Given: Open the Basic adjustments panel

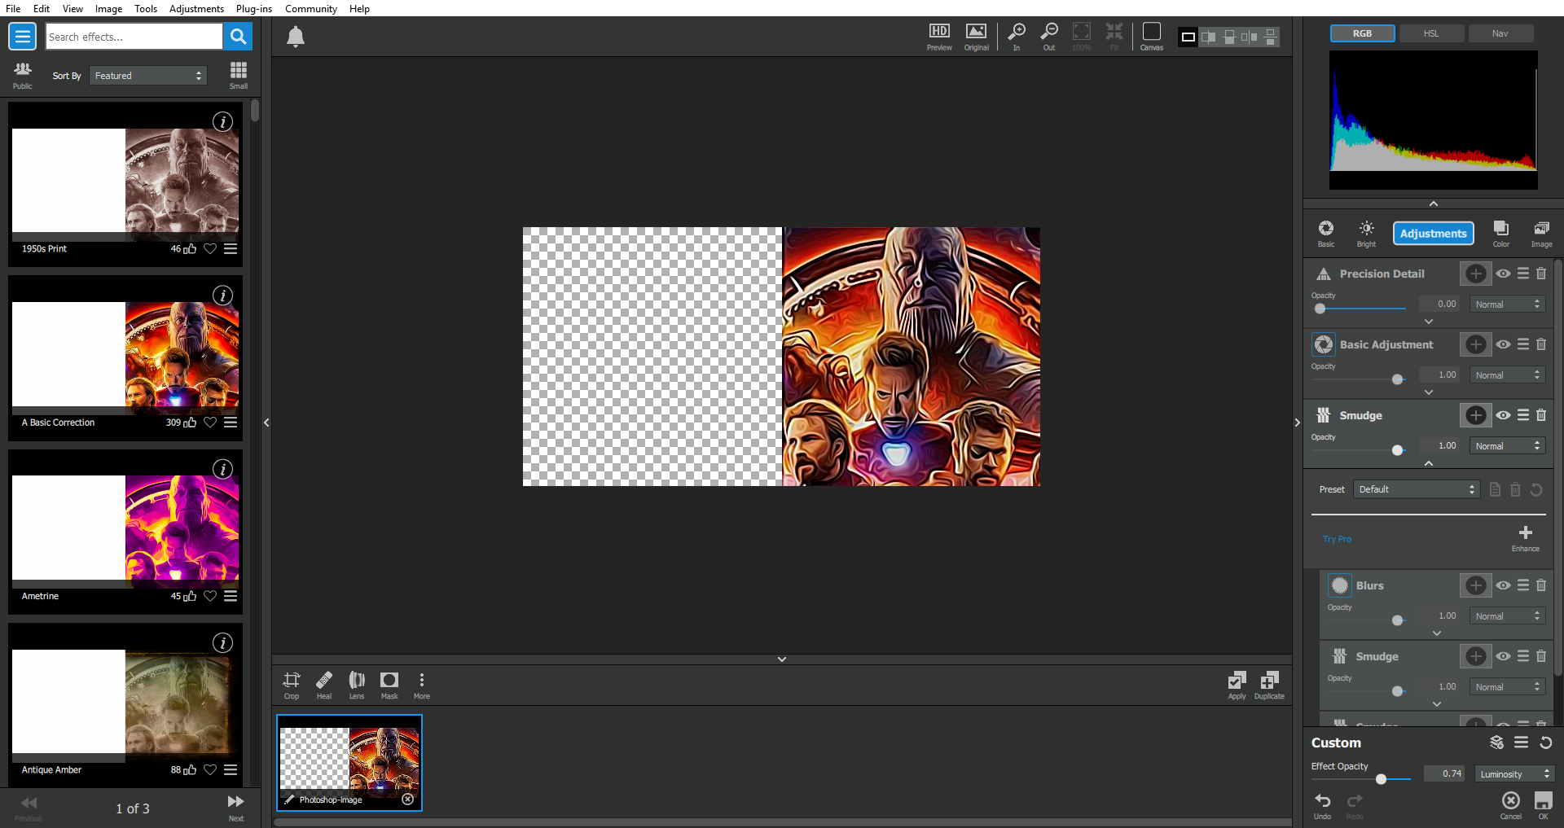Looking at the screenshot, I should click(x=1326, y=234).
